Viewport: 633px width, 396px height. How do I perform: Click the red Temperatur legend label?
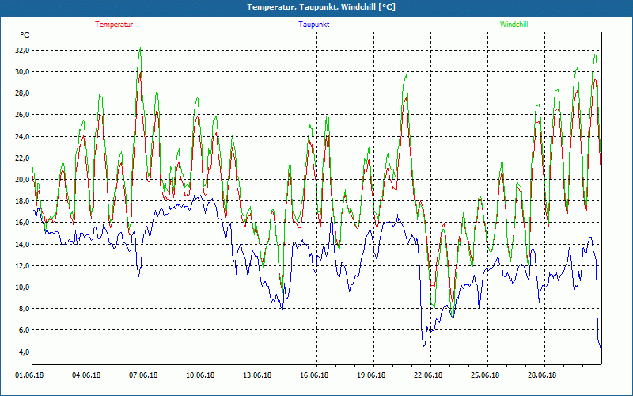point(114,25)
